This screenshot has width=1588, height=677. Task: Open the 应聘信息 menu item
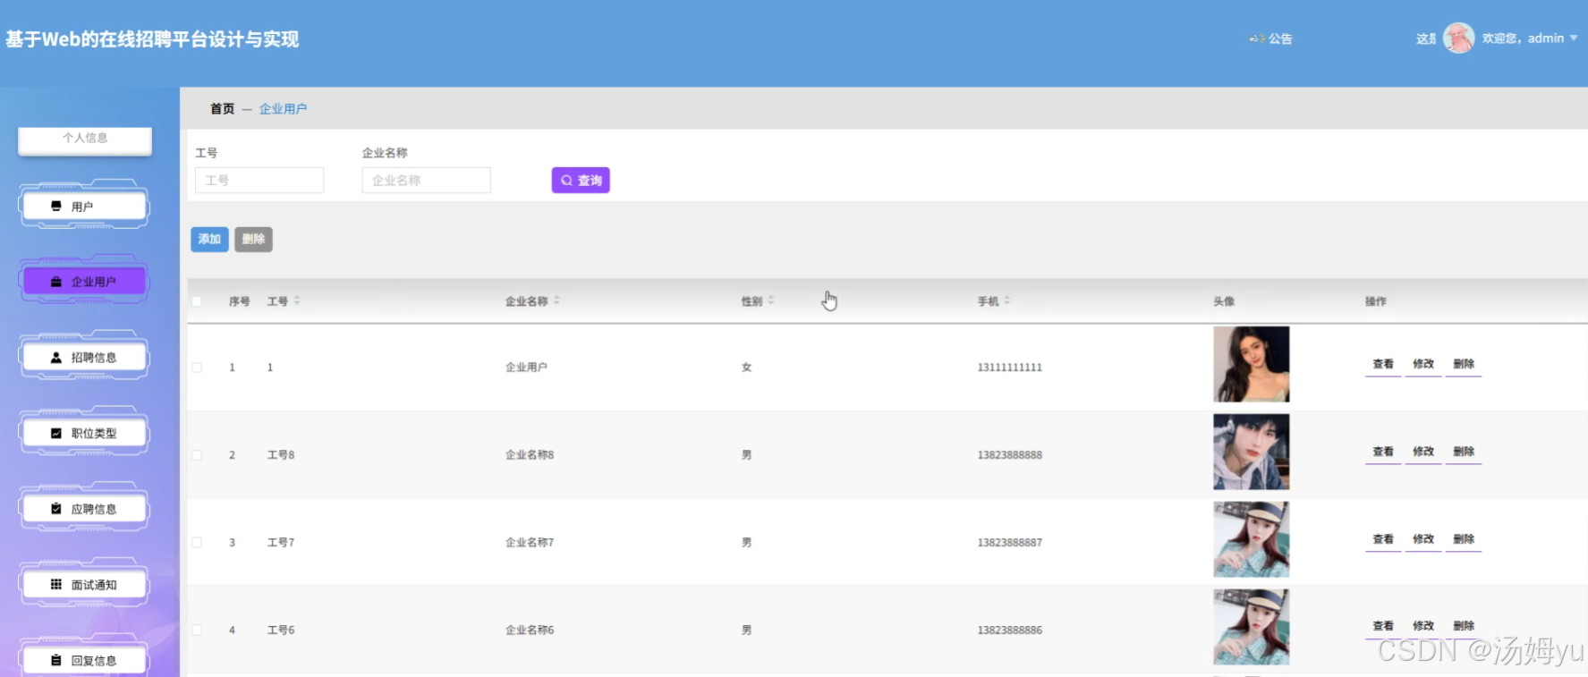tap(84, 509)
